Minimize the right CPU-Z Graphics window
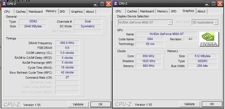Screen dimensions: 225x109 207,4
